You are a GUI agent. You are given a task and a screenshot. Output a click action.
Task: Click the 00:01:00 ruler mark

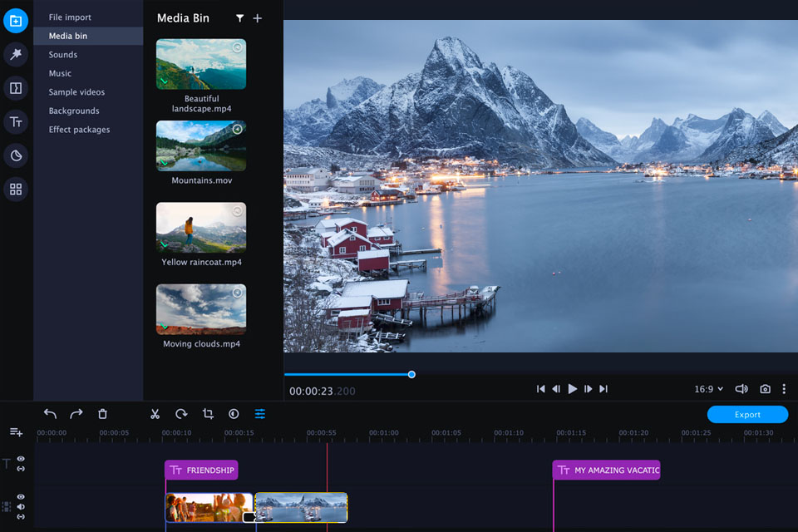384,433
